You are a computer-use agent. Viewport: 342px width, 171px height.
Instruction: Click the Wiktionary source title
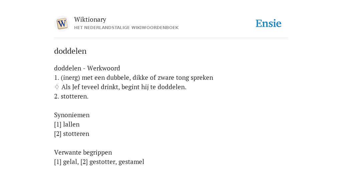(90, 19)
